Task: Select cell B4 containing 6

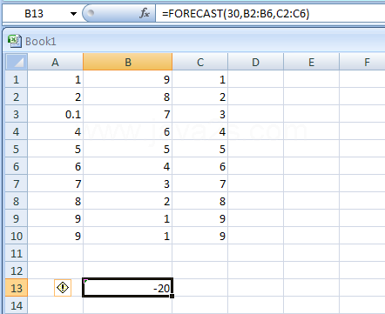Action: click(128, 131)
